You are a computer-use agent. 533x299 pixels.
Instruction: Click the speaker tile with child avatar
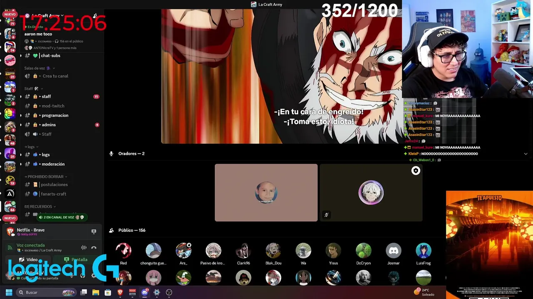(x=266, y=193)
